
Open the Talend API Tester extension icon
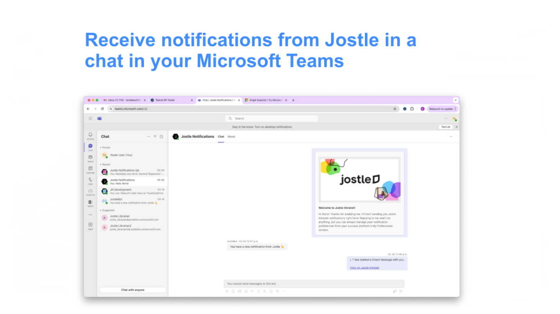405,109
